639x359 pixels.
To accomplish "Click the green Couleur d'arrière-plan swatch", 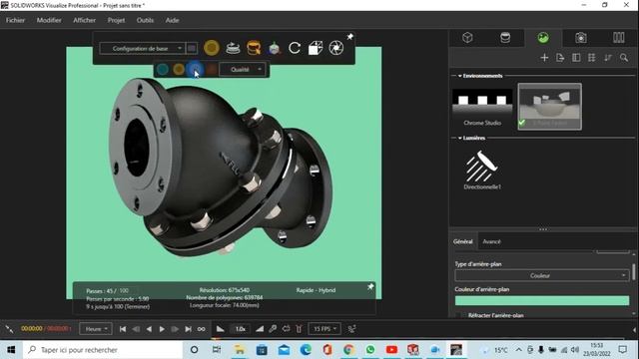I will 541,301.
